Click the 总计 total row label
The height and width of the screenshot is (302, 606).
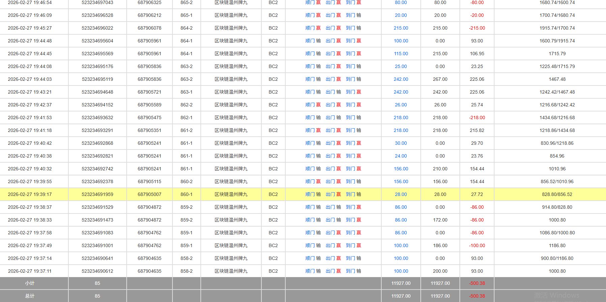(30, 296)
